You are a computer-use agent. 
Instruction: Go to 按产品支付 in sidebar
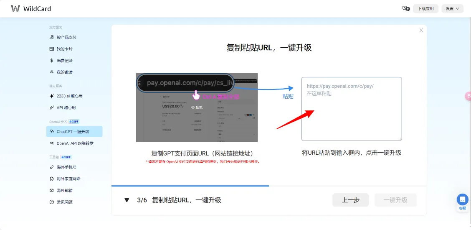click(x=66, y=37)
